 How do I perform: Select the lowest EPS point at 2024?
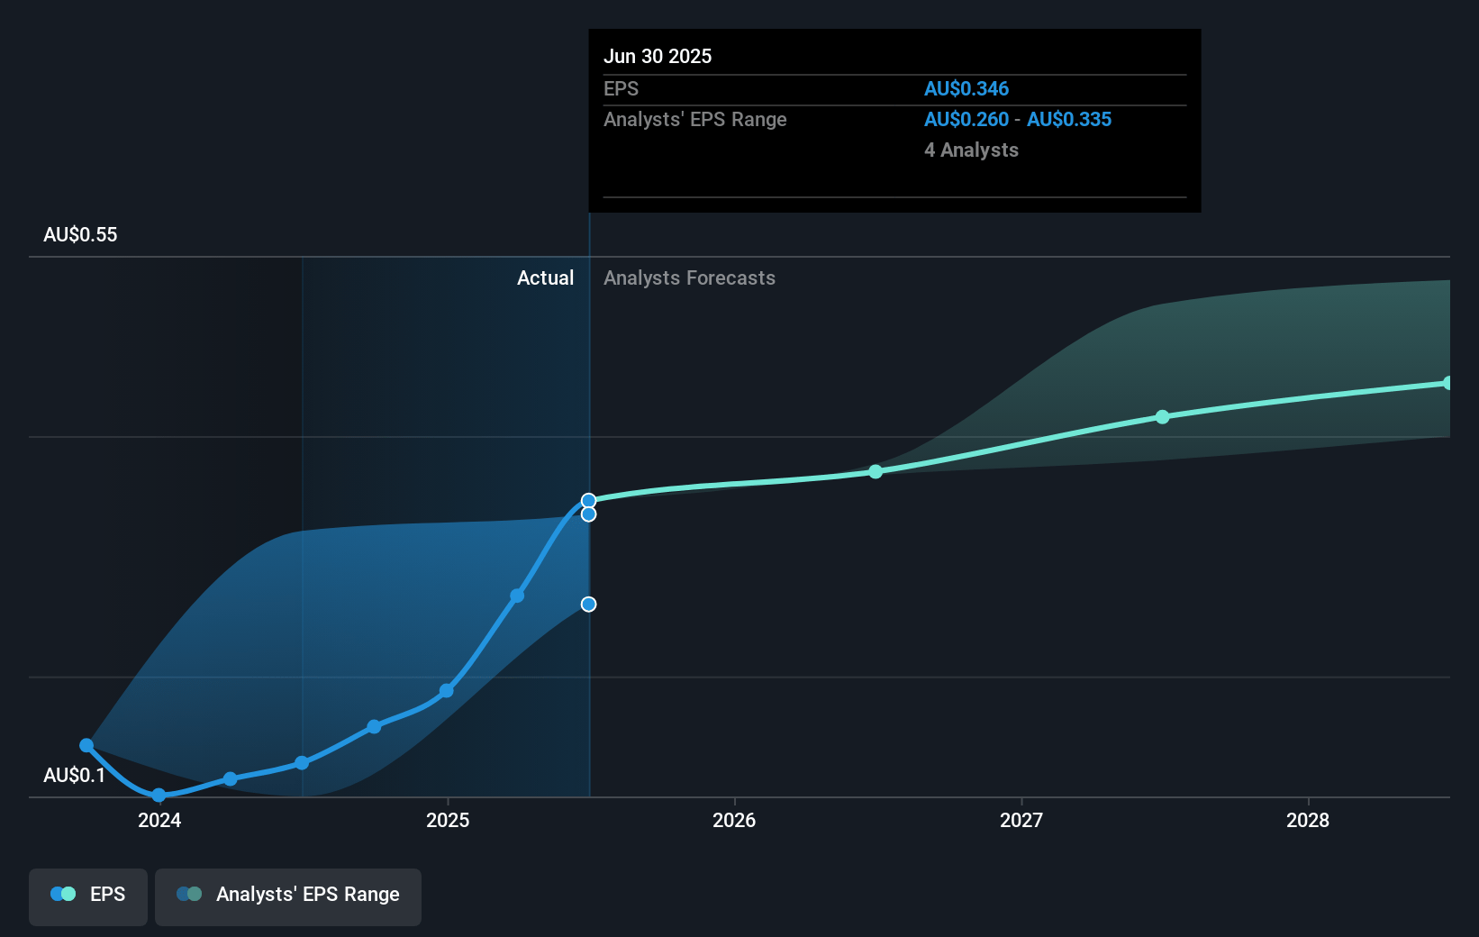(x=159, y=795)
